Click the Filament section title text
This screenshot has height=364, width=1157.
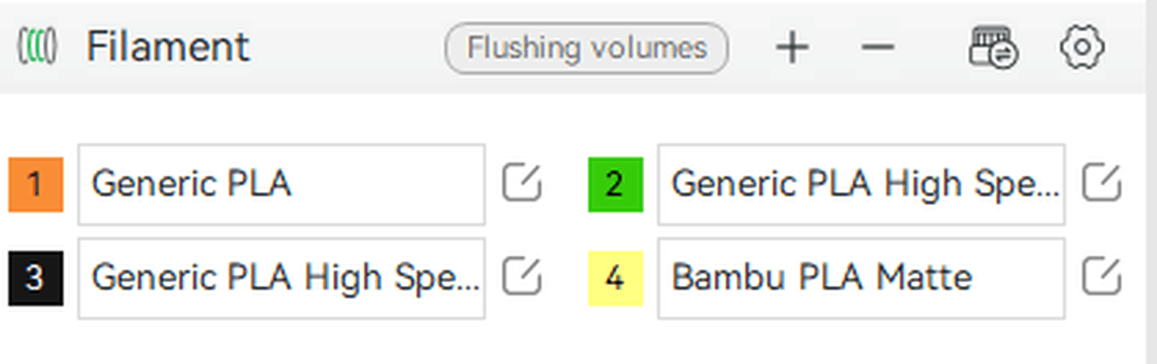pos(167,47)
